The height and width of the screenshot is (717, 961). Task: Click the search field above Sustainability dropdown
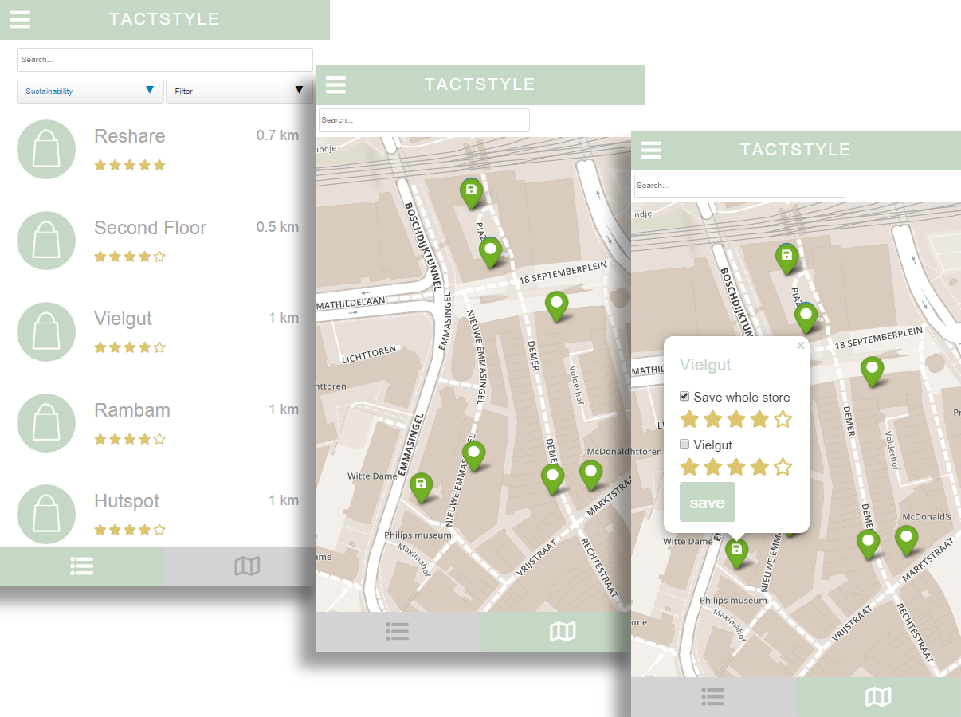(x=164, y=60)
